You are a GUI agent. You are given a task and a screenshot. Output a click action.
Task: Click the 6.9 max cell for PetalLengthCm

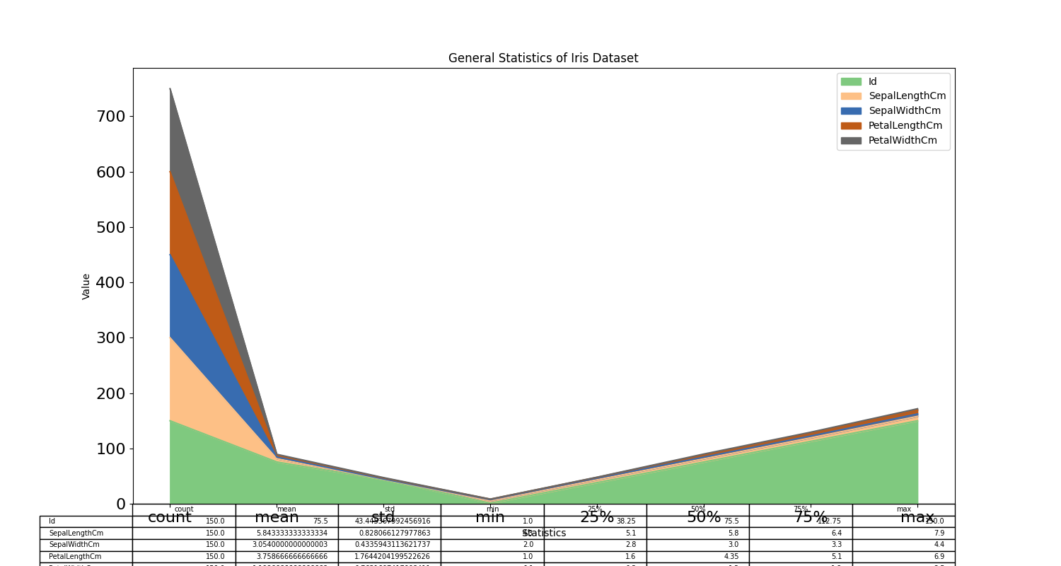pos(903,557)
